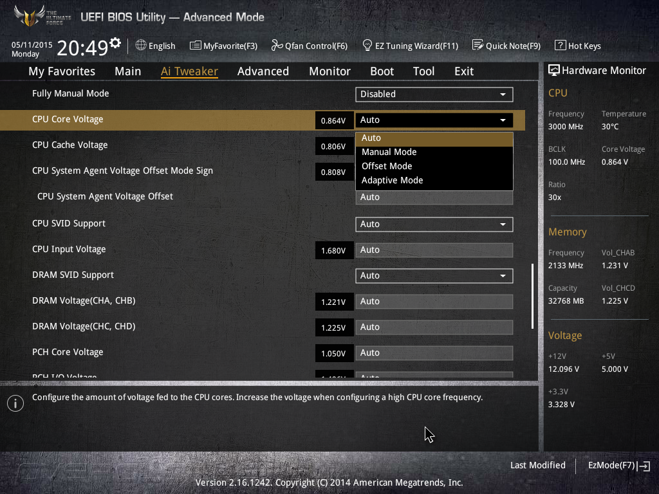Image resolution: width=659 pixels, height=494 pixels.
Task: Go to the Advanced tab
Action: (x=263, y=71)
